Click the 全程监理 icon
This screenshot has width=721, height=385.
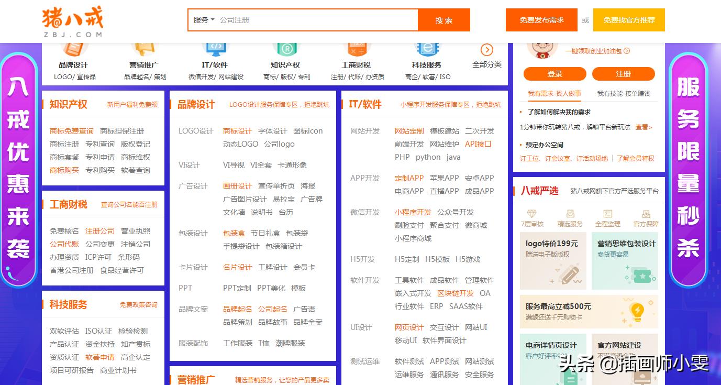[x=607, y=214]
